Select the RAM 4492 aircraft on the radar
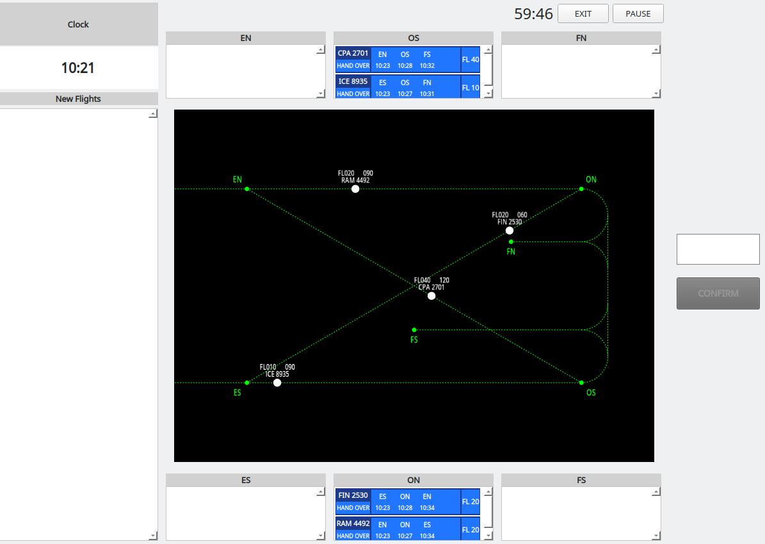The width and height of the screenshot is (765, 544). click(x=355, y=188)
